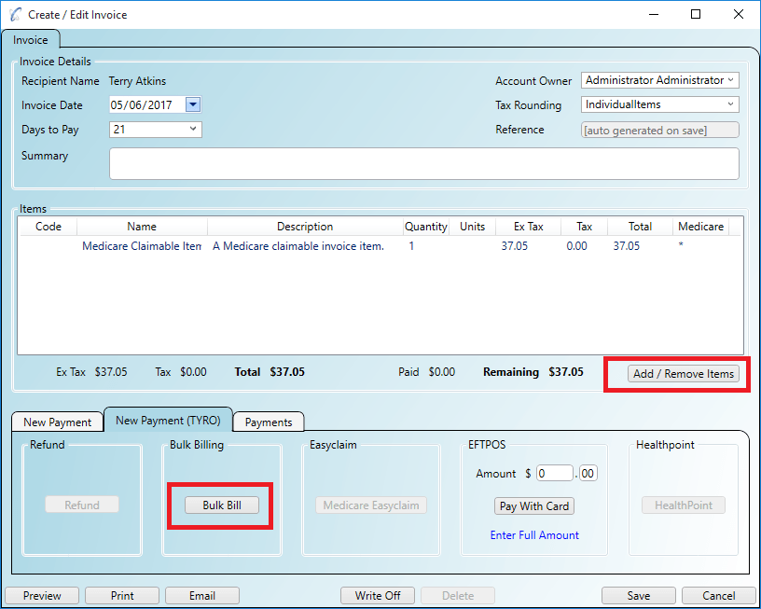The image size is (761, 609).
Task: Open the Account Owner dropdown
Action: (732, 80)
